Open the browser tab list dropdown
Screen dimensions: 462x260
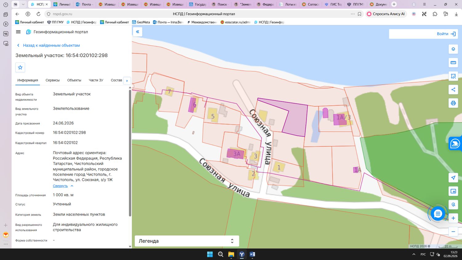click(x=23, y=4)
